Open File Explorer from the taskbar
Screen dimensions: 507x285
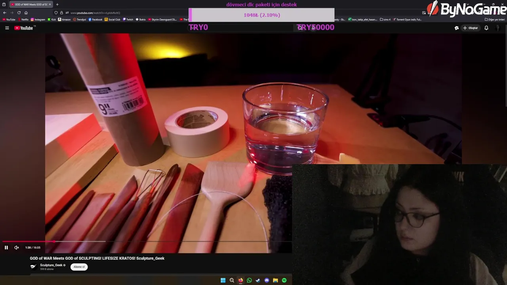click(x=275, y=280)
